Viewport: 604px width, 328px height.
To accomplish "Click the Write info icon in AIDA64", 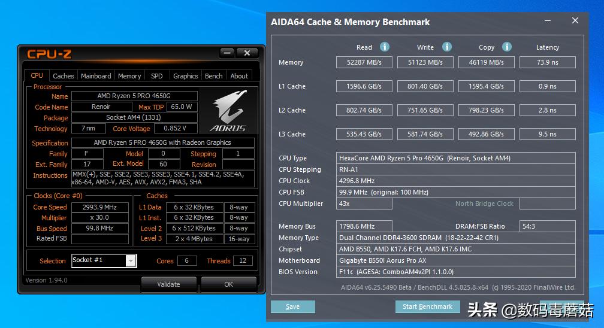I will pyautogui.click(x=447, y=47).
